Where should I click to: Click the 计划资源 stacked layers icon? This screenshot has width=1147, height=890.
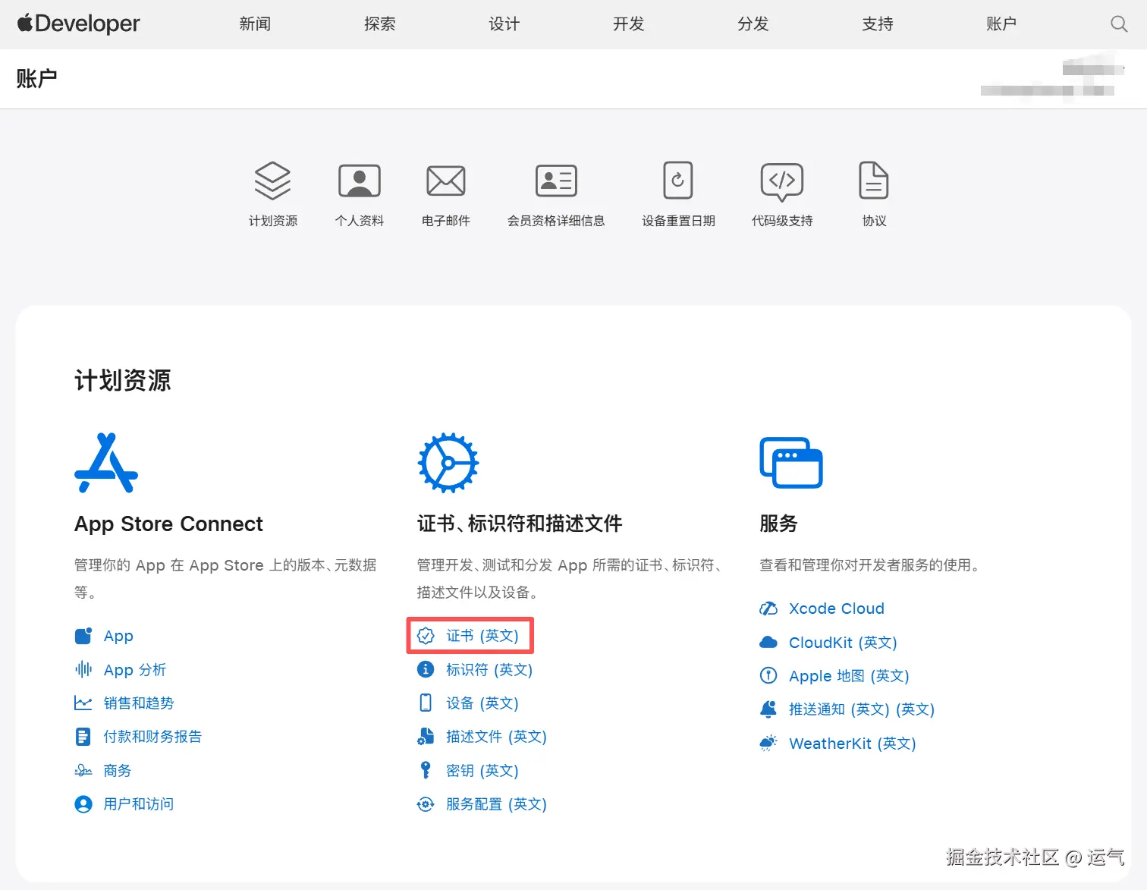point(273,181)
